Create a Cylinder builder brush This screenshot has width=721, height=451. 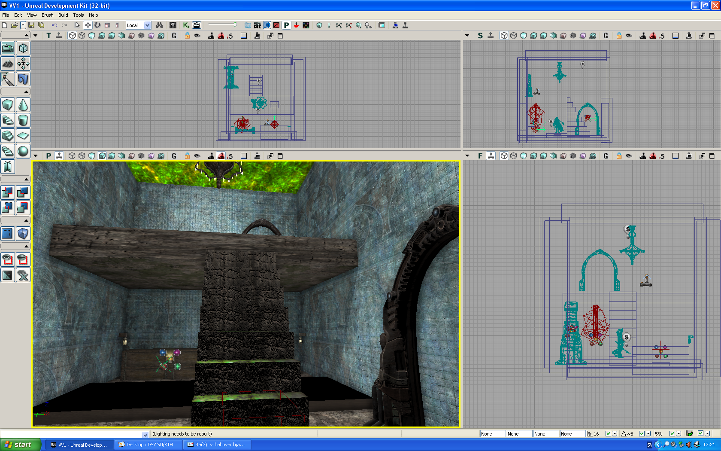pos(23,120)
